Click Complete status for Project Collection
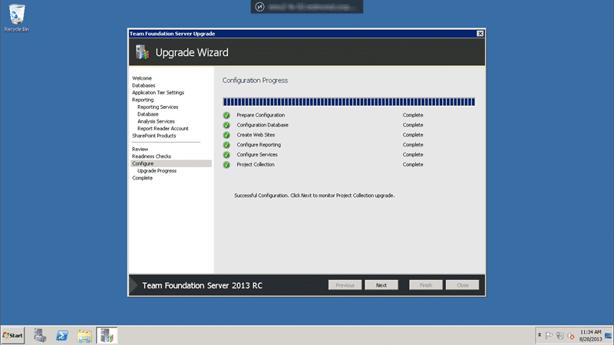614x345 pixels. [413, 165]
